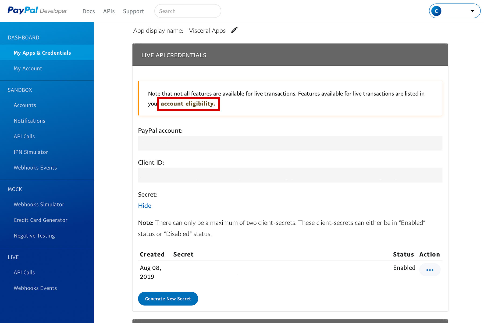Click the Visceral Apps display name
The image size is (484, 323).
[x=207, y=31]
